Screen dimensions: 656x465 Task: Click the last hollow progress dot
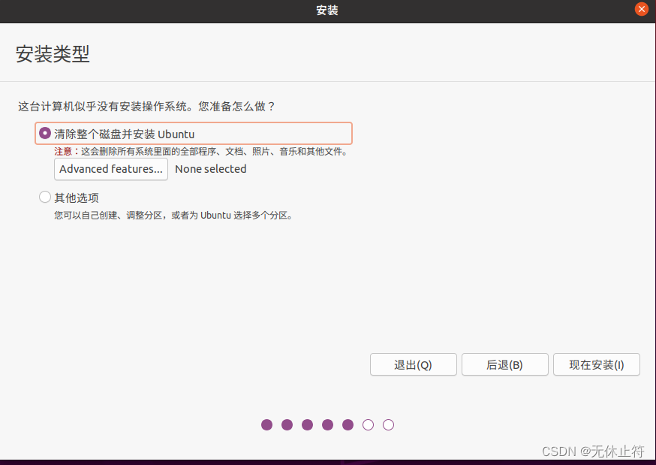388,424
